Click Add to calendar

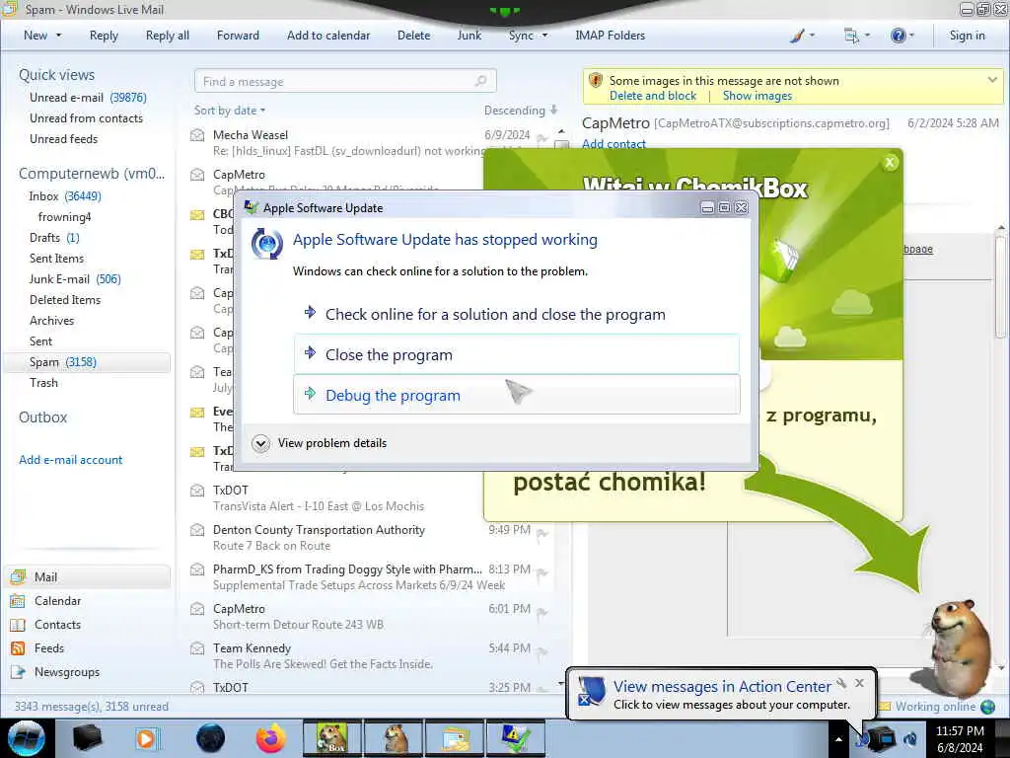tap(328, 36)
